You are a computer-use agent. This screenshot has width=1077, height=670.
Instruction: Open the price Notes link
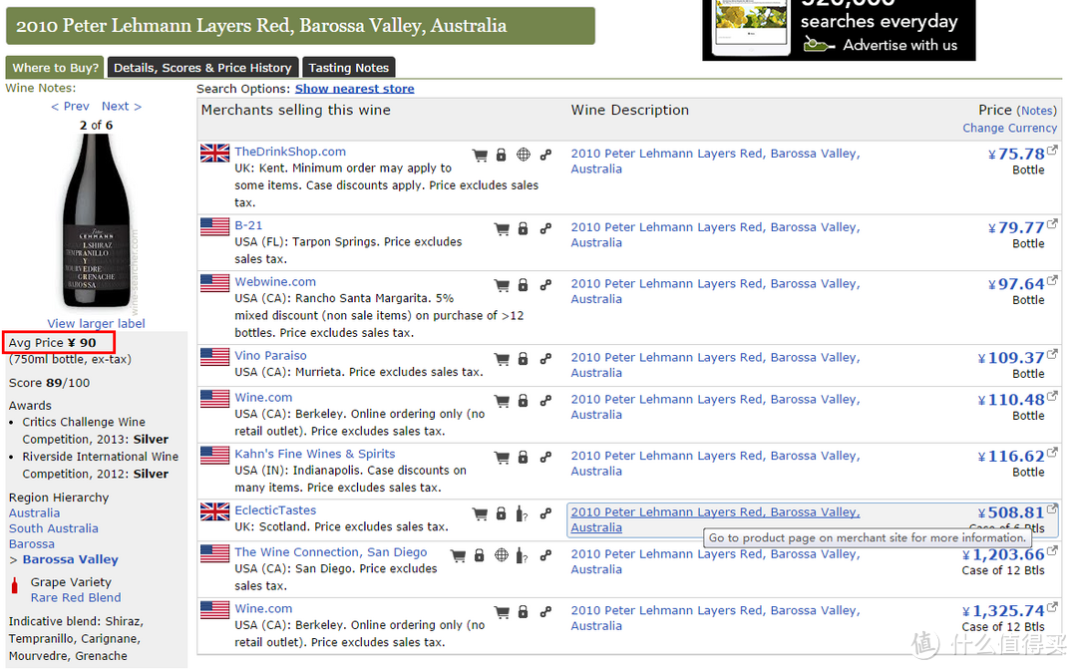1037,111
